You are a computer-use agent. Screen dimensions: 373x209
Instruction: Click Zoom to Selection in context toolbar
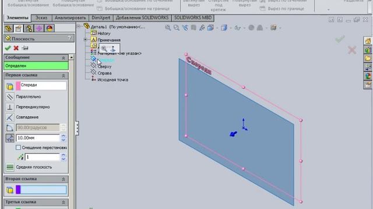[104, 49]
